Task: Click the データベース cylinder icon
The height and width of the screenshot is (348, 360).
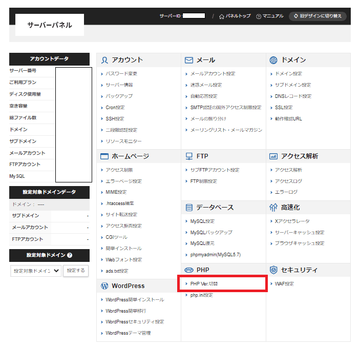Action: (189, 208)
